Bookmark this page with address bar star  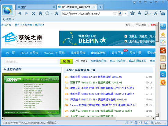pos(115,13)
